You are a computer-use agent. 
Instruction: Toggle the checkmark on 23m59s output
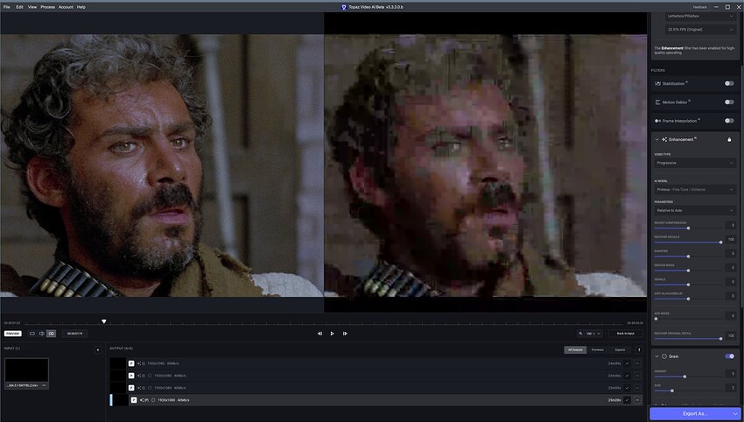point(627,388)
